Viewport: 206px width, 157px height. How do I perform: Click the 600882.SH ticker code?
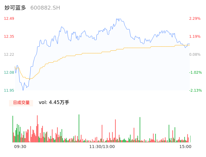[x=45, y=8]
